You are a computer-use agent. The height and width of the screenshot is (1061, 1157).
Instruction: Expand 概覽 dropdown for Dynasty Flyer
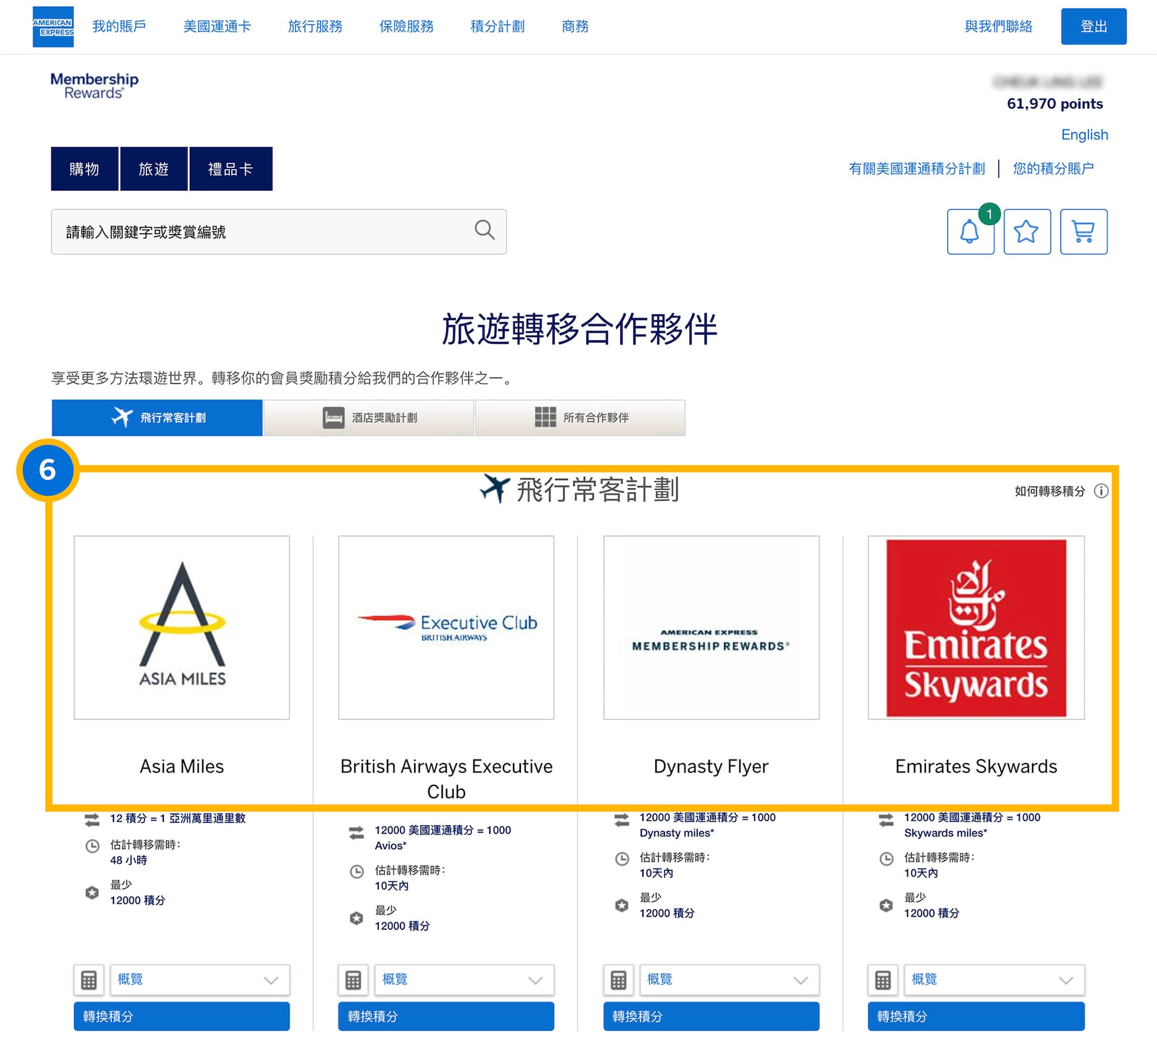(729, 980)
